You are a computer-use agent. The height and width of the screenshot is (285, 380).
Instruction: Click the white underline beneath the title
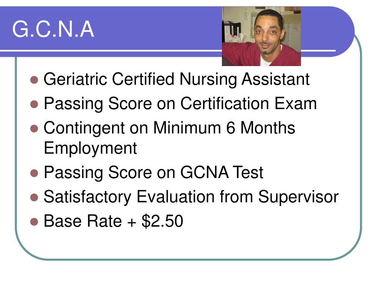click(x=111, y=50)
